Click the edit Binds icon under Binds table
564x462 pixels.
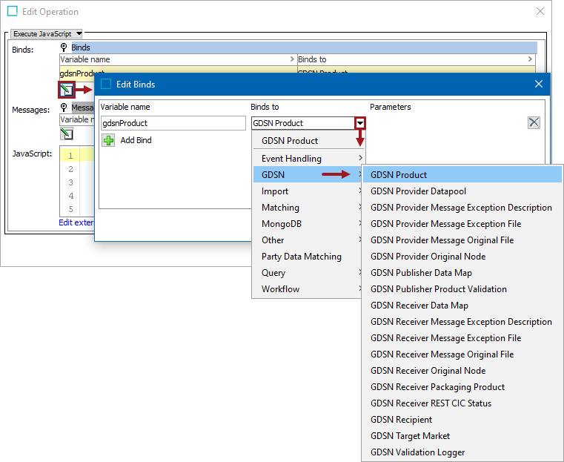point(67,90)
